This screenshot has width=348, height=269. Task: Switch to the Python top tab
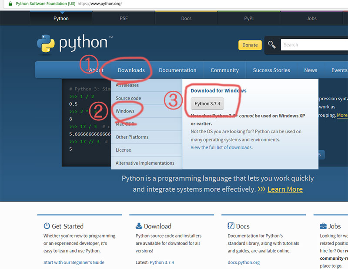61,18
